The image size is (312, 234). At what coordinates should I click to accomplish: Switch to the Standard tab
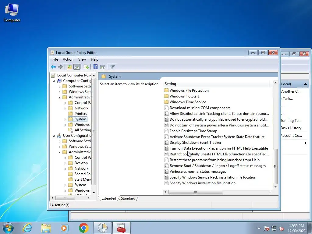pyautogui.click(x=128, y=198)
